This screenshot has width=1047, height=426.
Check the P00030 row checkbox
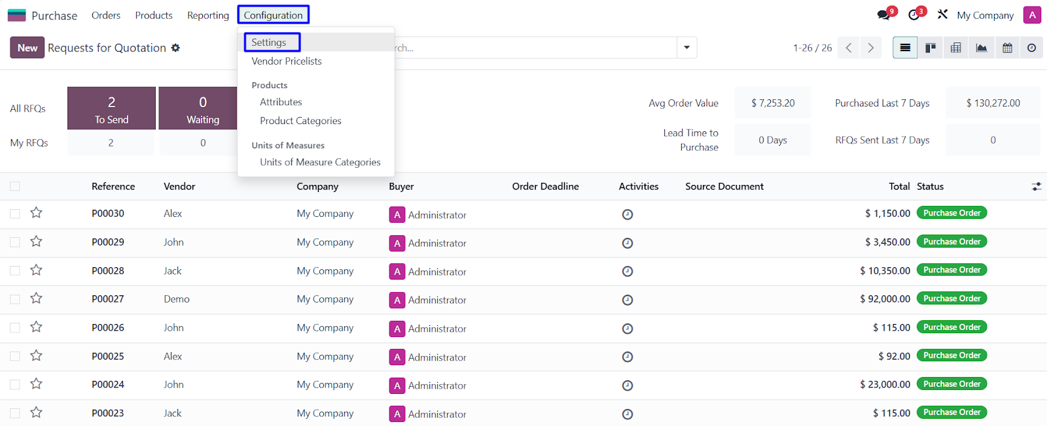[15, 214]
